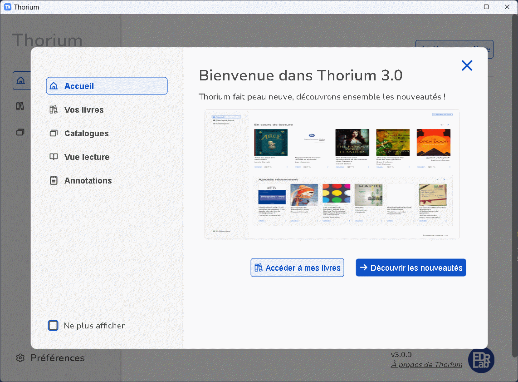Viewport: 518px width, 382px height.
Task: Open the À propos de Thorium link
Action: point(426,365)
